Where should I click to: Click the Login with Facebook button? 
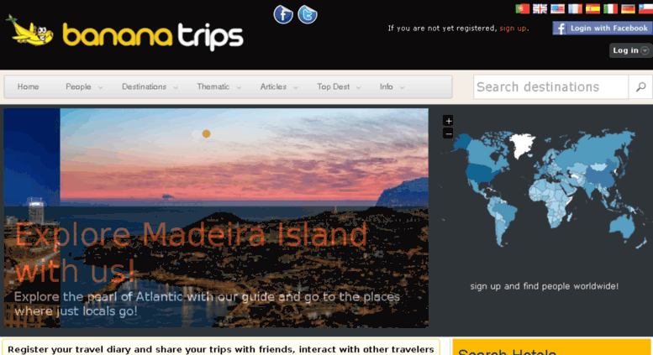(603, 29)
